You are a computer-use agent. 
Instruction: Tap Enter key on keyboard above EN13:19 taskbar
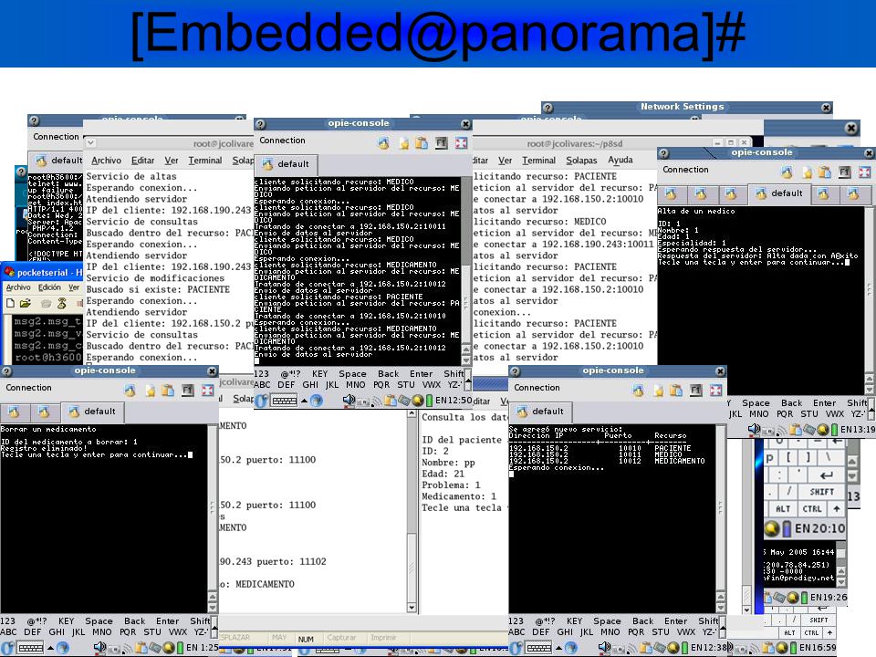pos(825,402)
